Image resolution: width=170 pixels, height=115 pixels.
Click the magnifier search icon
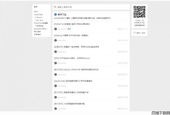(x=55, y=7)
